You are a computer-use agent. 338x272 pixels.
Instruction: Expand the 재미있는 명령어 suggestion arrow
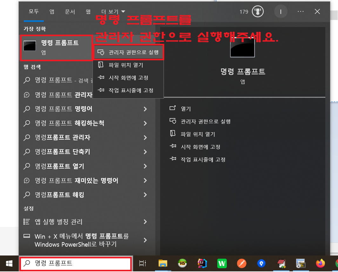145,181
